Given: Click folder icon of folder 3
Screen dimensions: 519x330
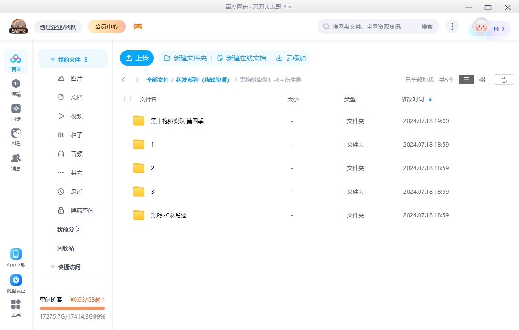Looking at the screenshot, I should (x=139, y=191).
